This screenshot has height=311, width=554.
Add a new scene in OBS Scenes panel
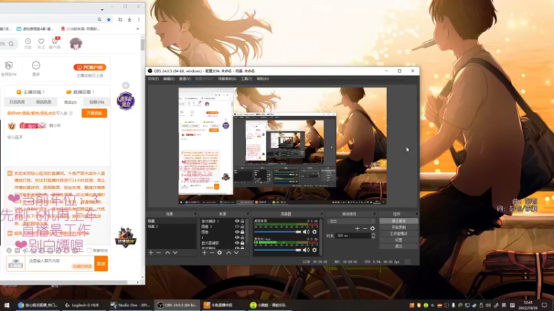pyautogui.click(x=151, y=253)
